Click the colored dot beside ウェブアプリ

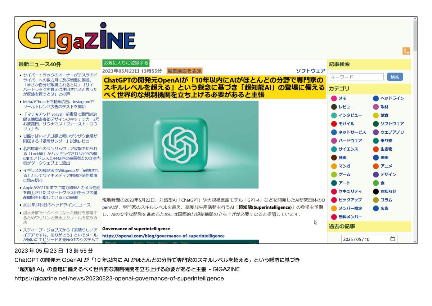[376, 132]
